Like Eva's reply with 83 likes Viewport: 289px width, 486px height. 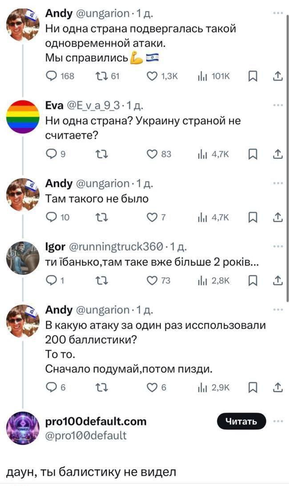(x=152, y=154)
